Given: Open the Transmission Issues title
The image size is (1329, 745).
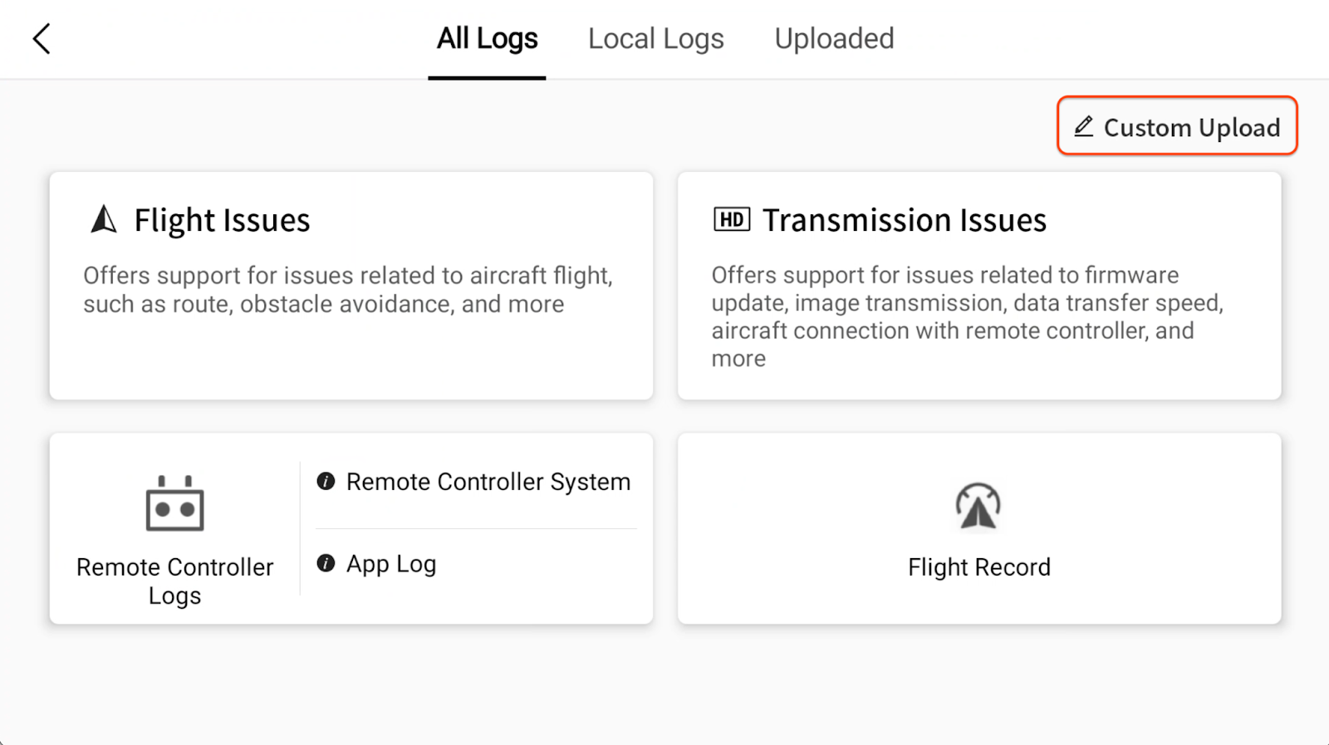Looking at the screenshot, I should (904, 220).
